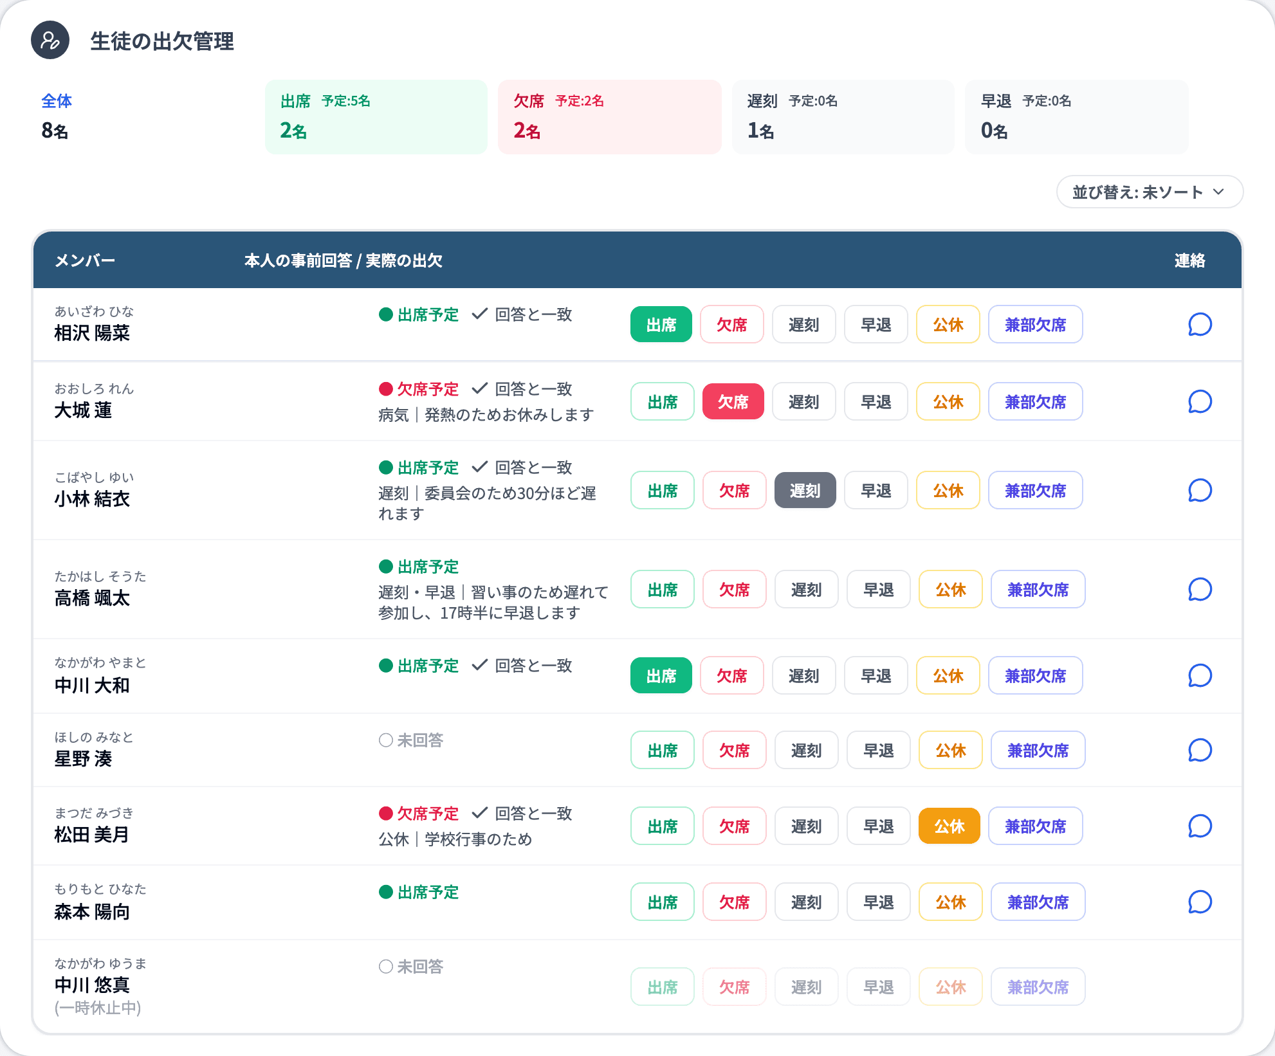The width and height of the screenshot is (1275, 1056).
Task: Click 病気｜発熱のためお休みします note
Action: tap(486, 415)
